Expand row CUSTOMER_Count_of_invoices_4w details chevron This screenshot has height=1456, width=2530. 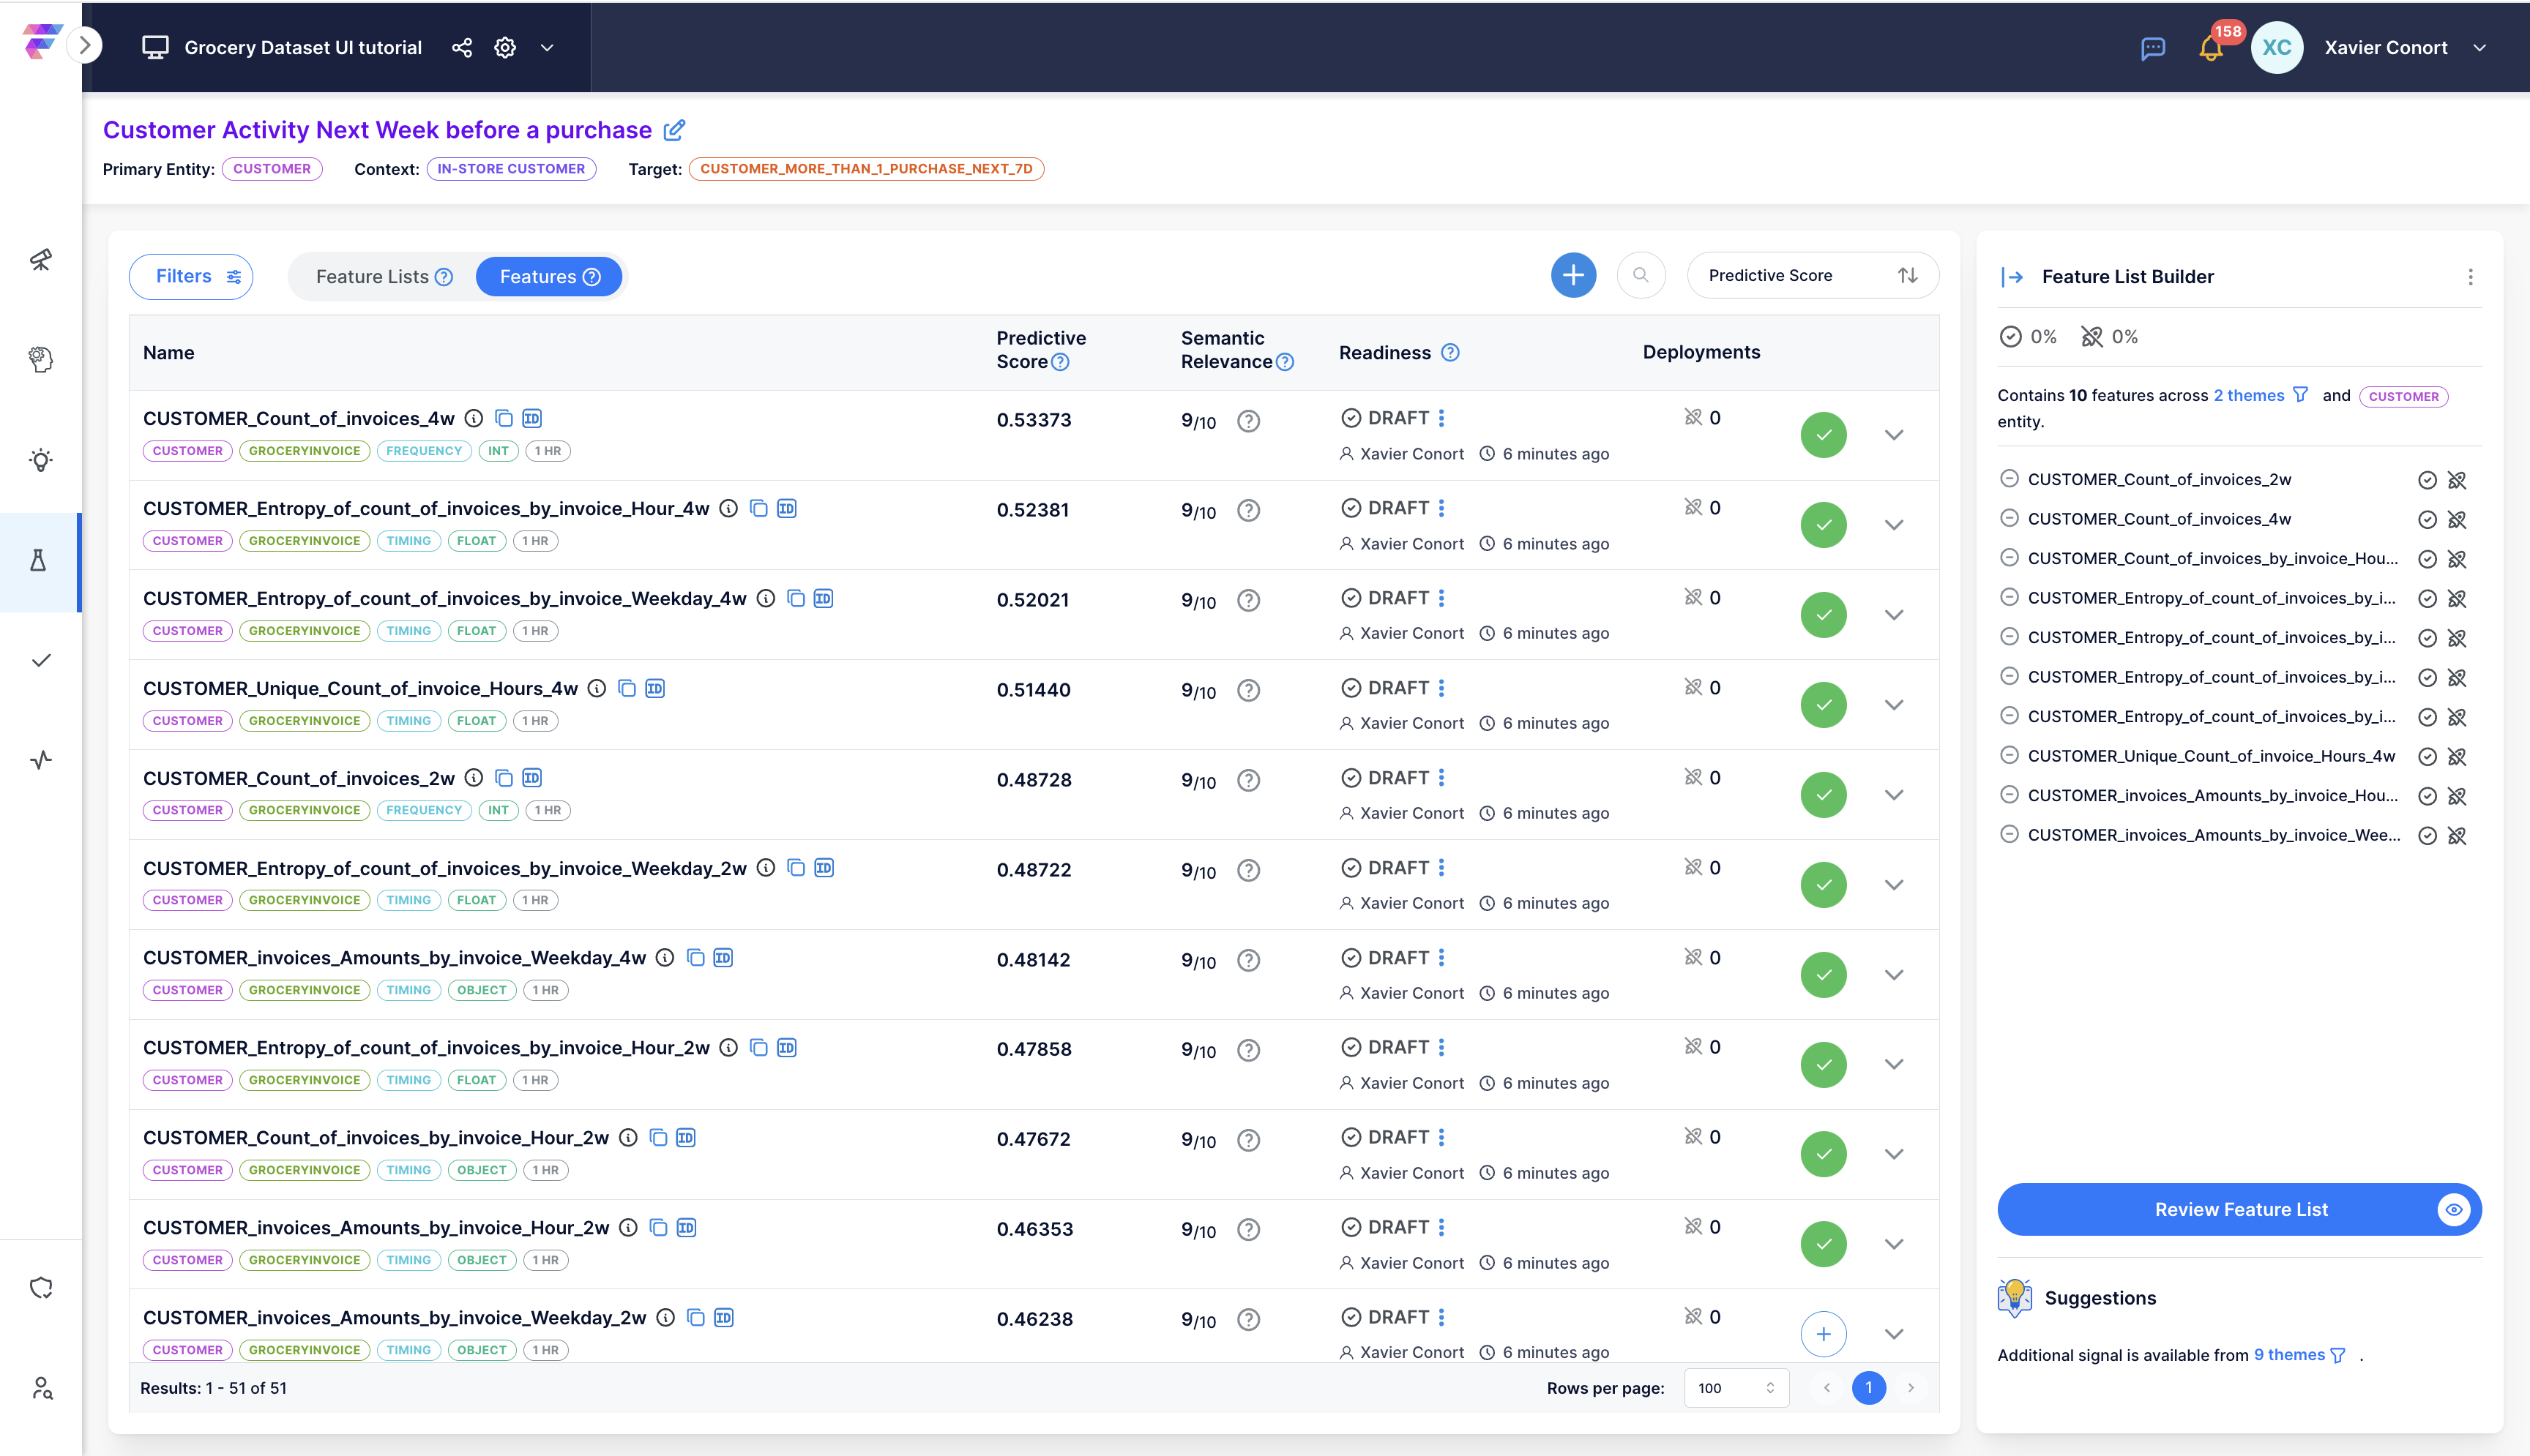coord(1894,435)
